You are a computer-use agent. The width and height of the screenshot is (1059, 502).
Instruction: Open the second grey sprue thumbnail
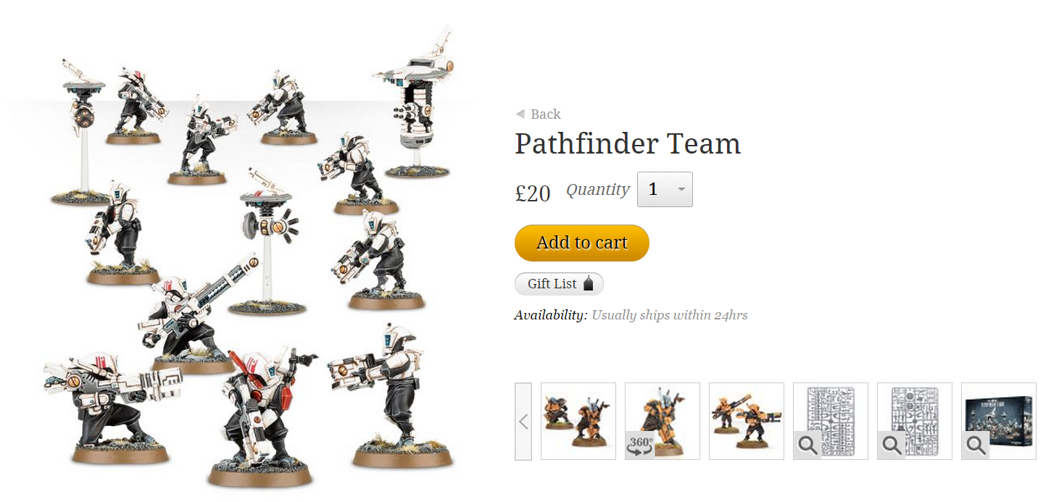point(915,421)
